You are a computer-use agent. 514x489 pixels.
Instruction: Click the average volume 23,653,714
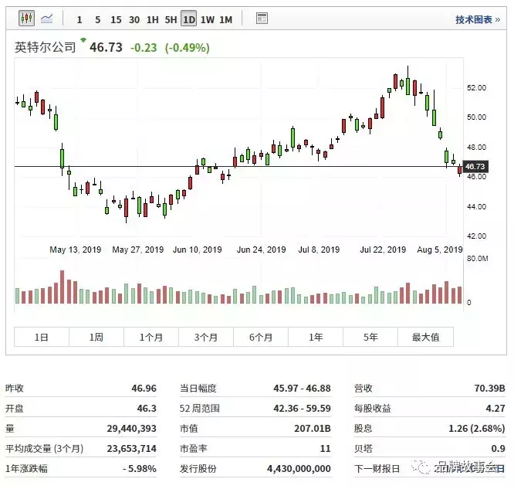click(131, 448)
